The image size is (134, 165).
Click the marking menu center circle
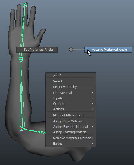click(71, 50)
